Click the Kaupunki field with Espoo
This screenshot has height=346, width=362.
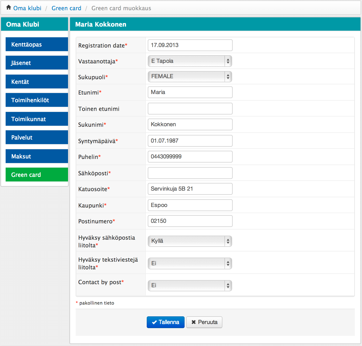coord(190,205)
